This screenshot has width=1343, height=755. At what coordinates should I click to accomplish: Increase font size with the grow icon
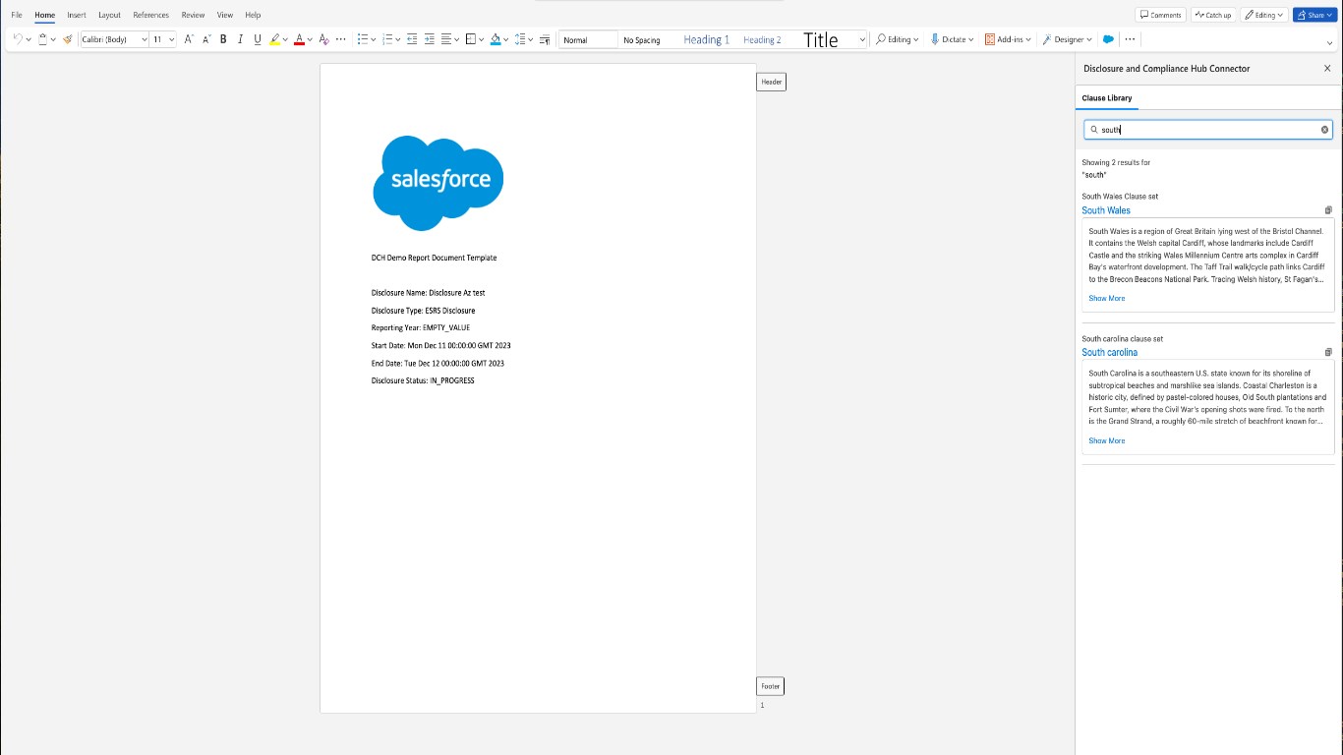(x=189, y=39)
